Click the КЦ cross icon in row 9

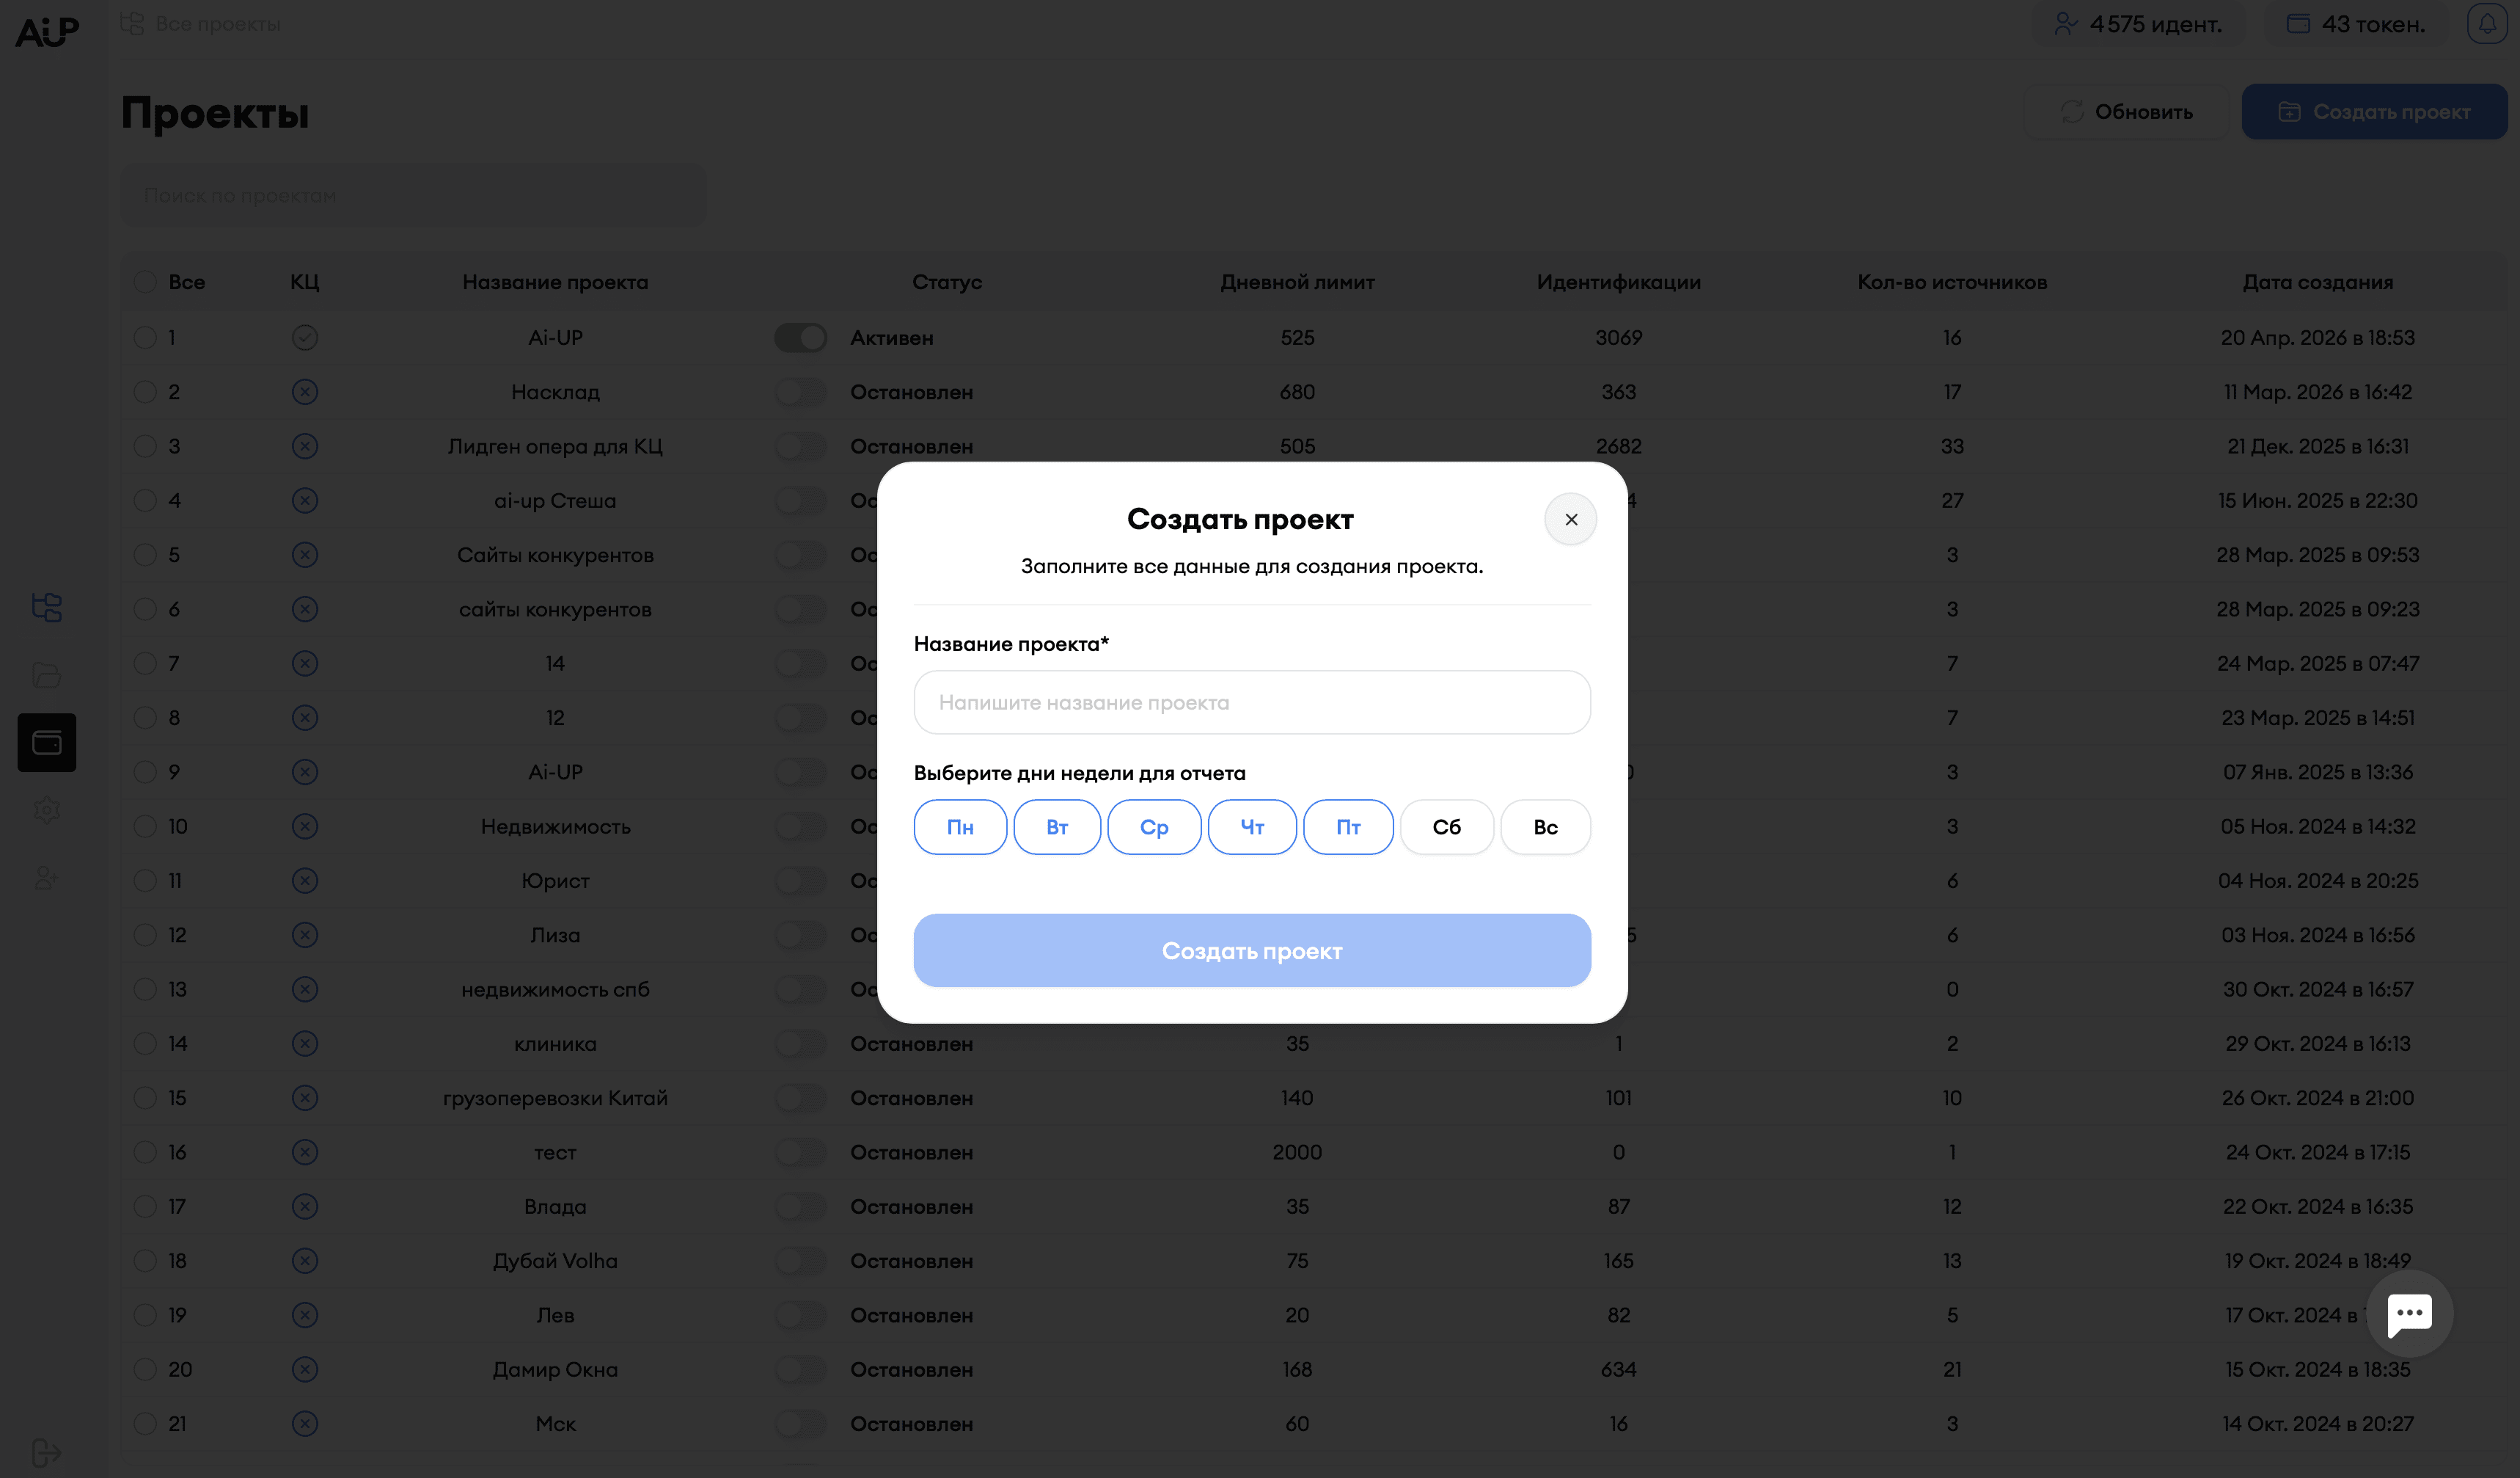305,771
